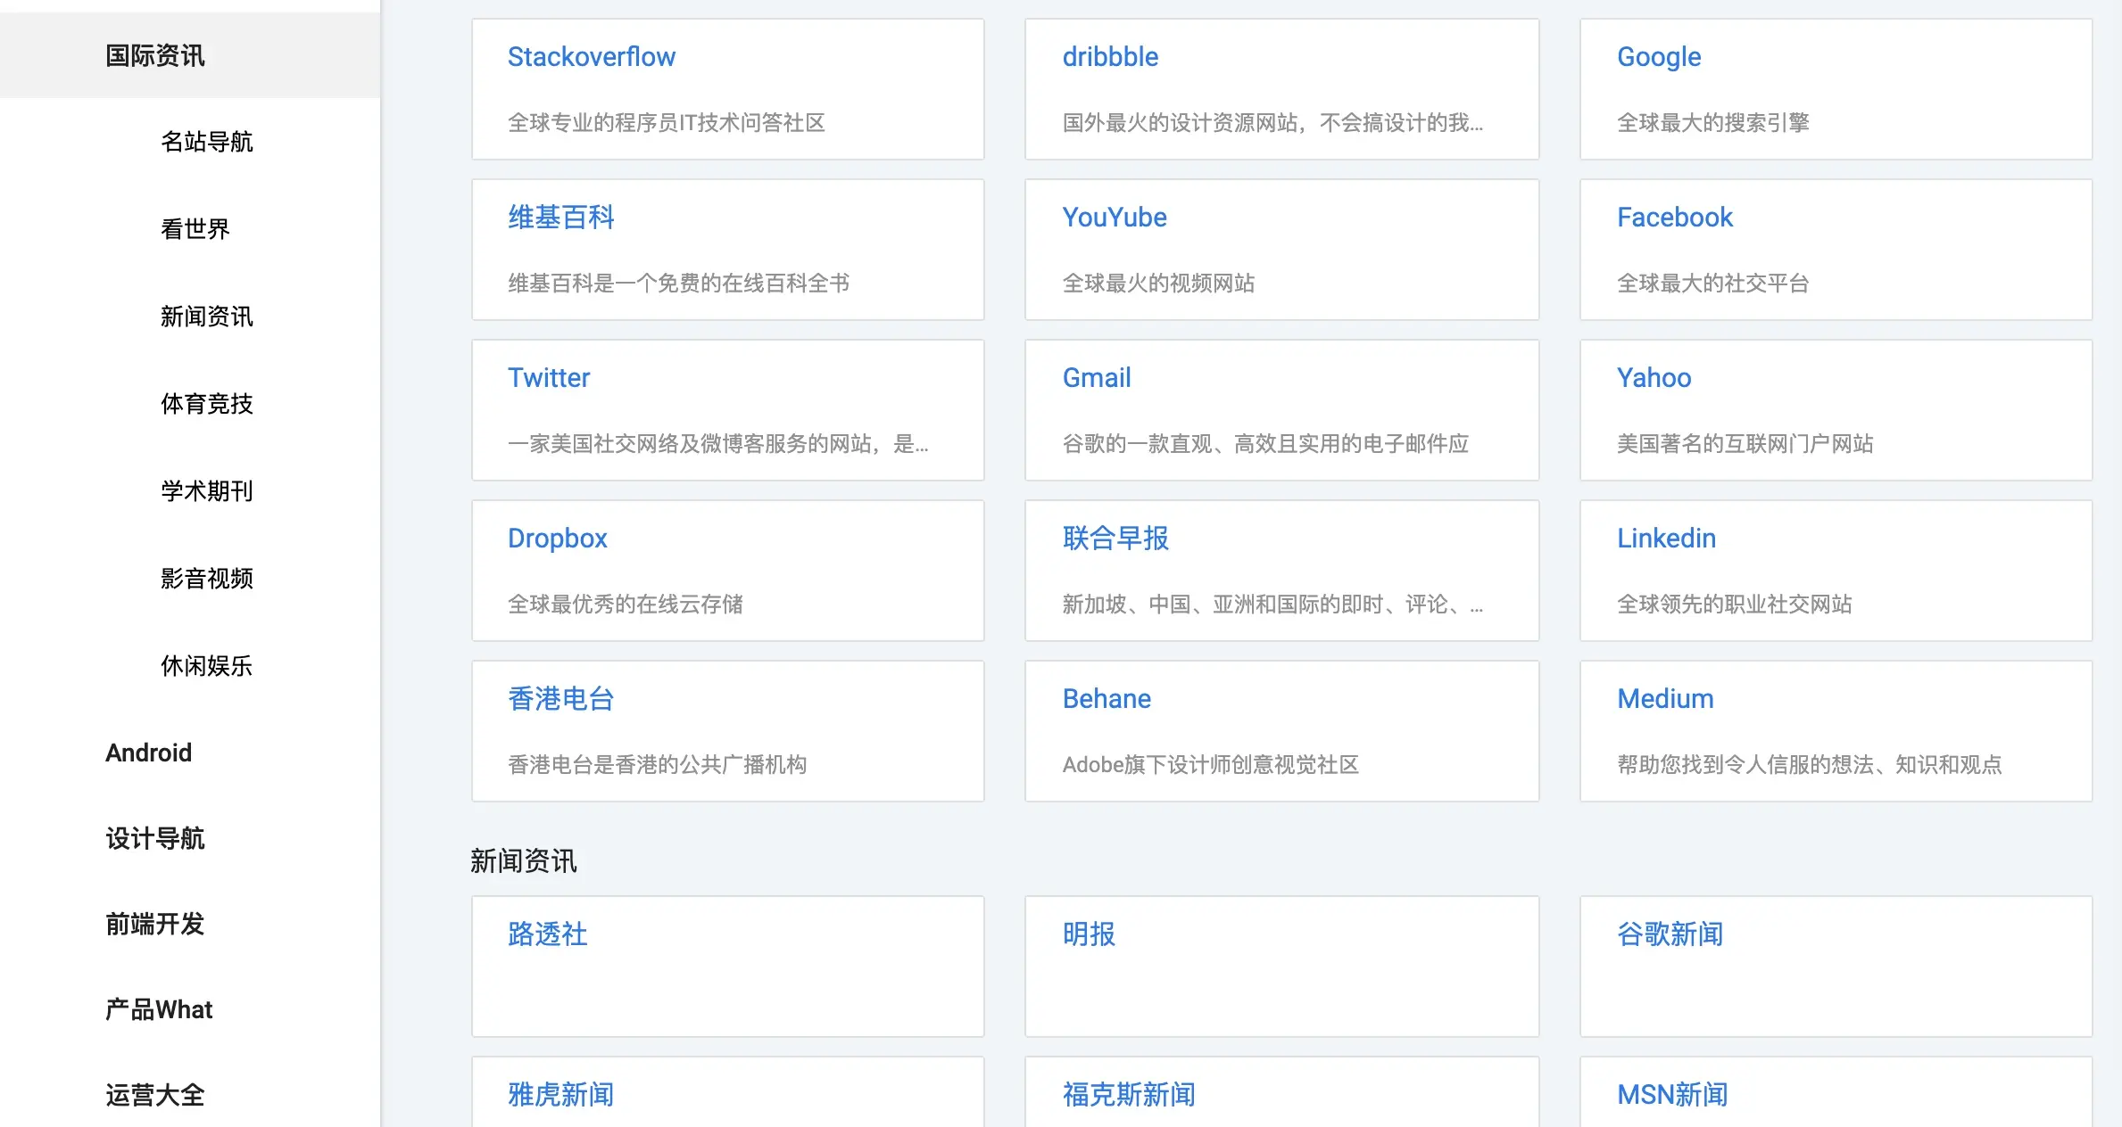This screenshot has height=1127, width=2122.
Task: Click description 全球最大的搜索引擎
Action: 1713,123
